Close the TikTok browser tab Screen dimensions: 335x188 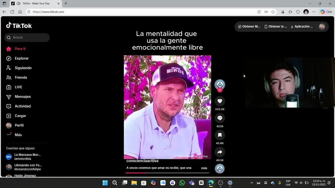click(x=58, y=4)
